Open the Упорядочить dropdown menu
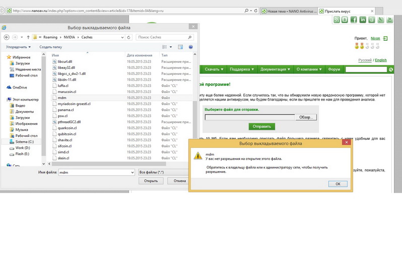 [x=18, y=47]
